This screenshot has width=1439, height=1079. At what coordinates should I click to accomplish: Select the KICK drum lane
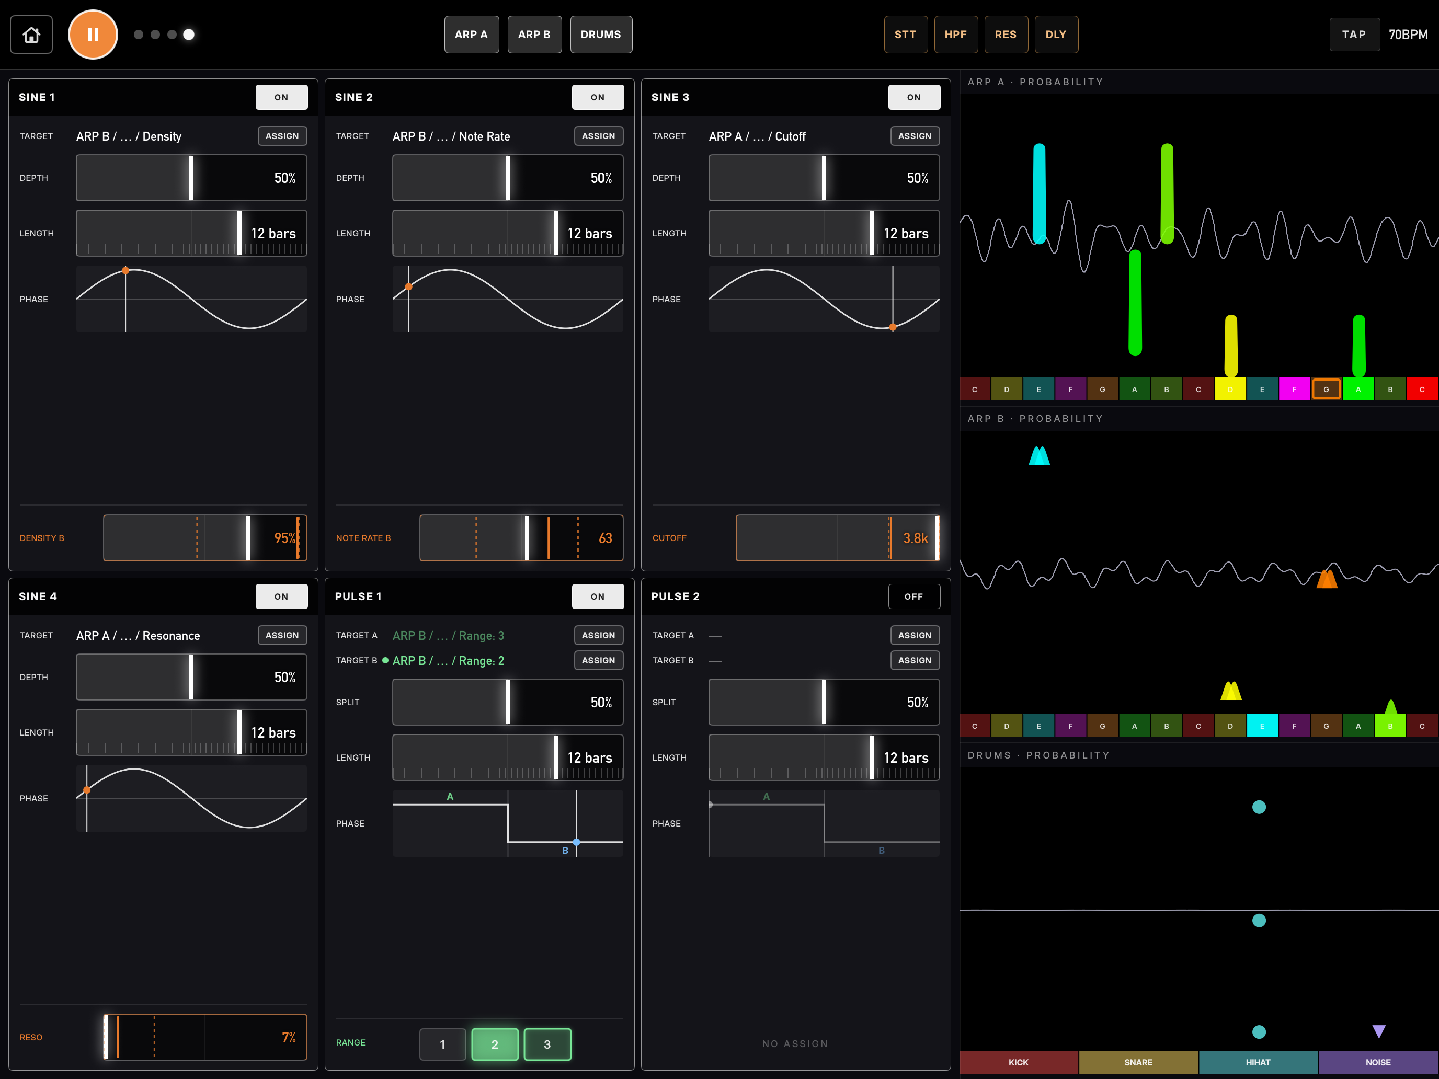coord(1019,1062)
